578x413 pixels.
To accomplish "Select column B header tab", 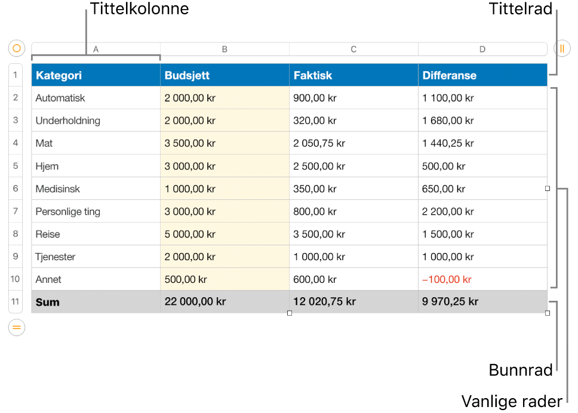I will [225, 49].
